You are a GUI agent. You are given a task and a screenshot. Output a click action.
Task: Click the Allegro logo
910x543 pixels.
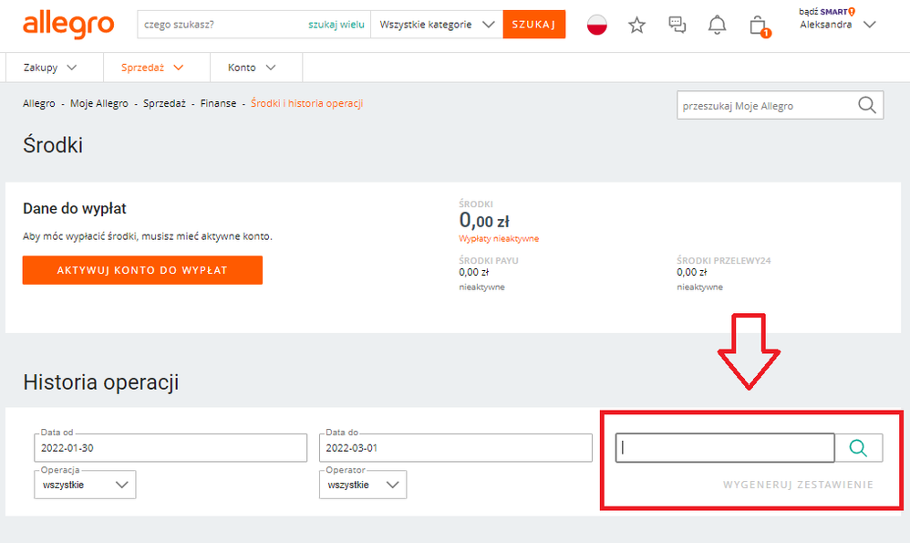(x=68, y=25)
